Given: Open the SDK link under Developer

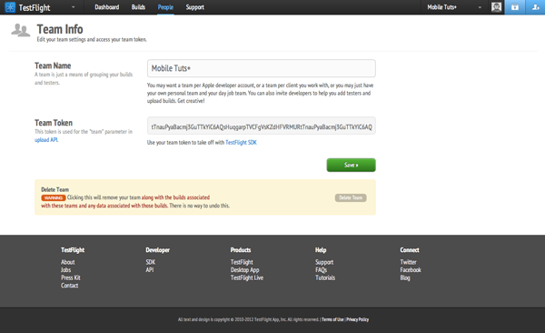Looking at the screenshot, I should click(151, 262).
